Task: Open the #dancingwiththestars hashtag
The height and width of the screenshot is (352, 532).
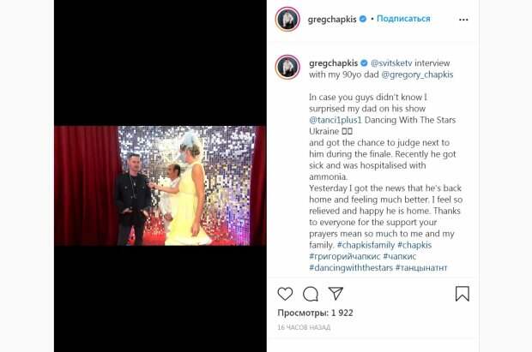Action: point(351,268)
